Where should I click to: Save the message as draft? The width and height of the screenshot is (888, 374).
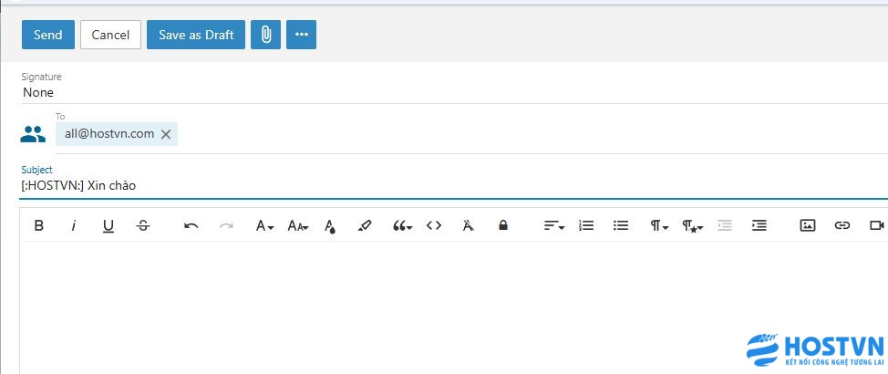(196, 35)
